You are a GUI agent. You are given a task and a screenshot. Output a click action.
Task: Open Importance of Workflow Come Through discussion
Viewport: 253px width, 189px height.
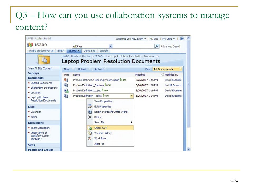point(40,136)
